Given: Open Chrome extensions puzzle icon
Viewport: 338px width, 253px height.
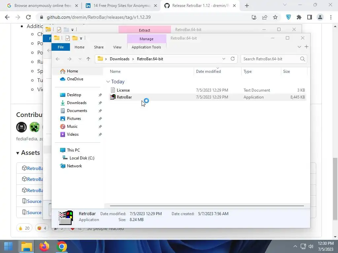Looking at the screenshot, I should coord(299,17).
